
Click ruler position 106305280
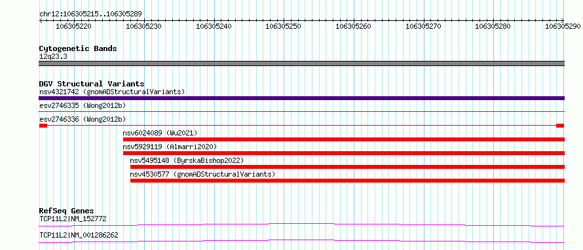tap(493, 27)
